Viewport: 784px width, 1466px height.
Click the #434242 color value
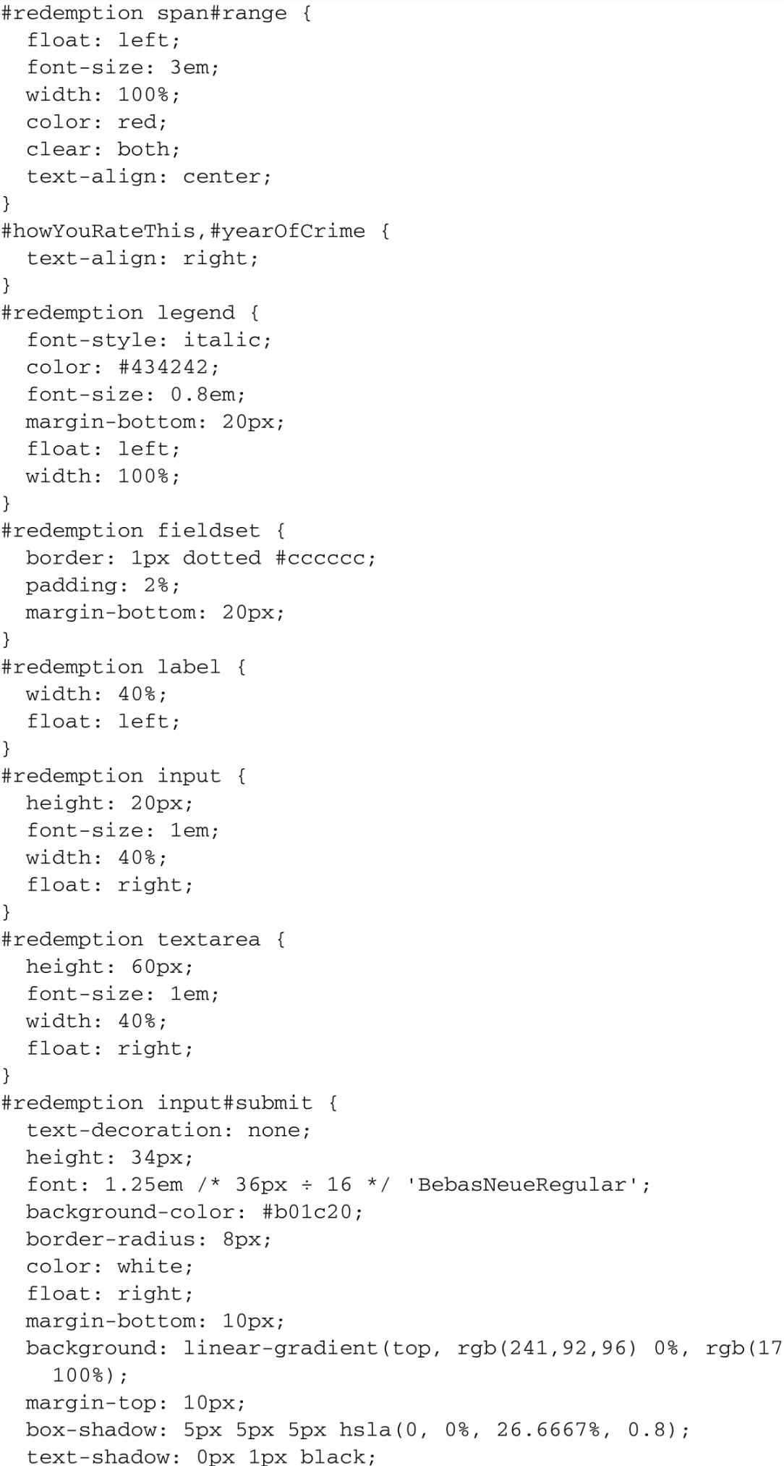click(168, 367)
